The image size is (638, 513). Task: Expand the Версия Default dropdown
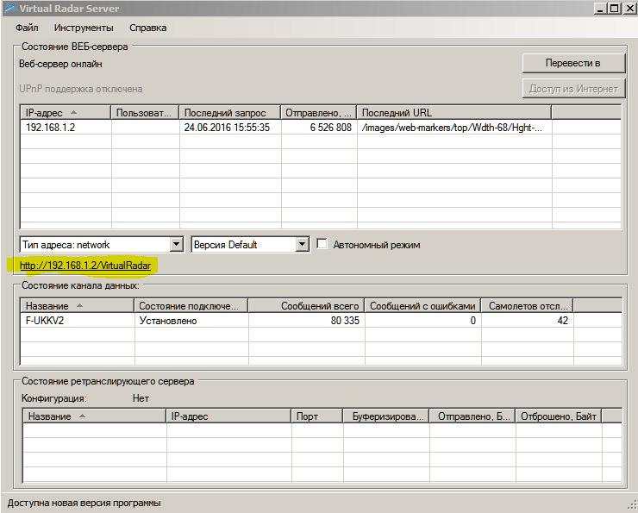tap(302, 245)
